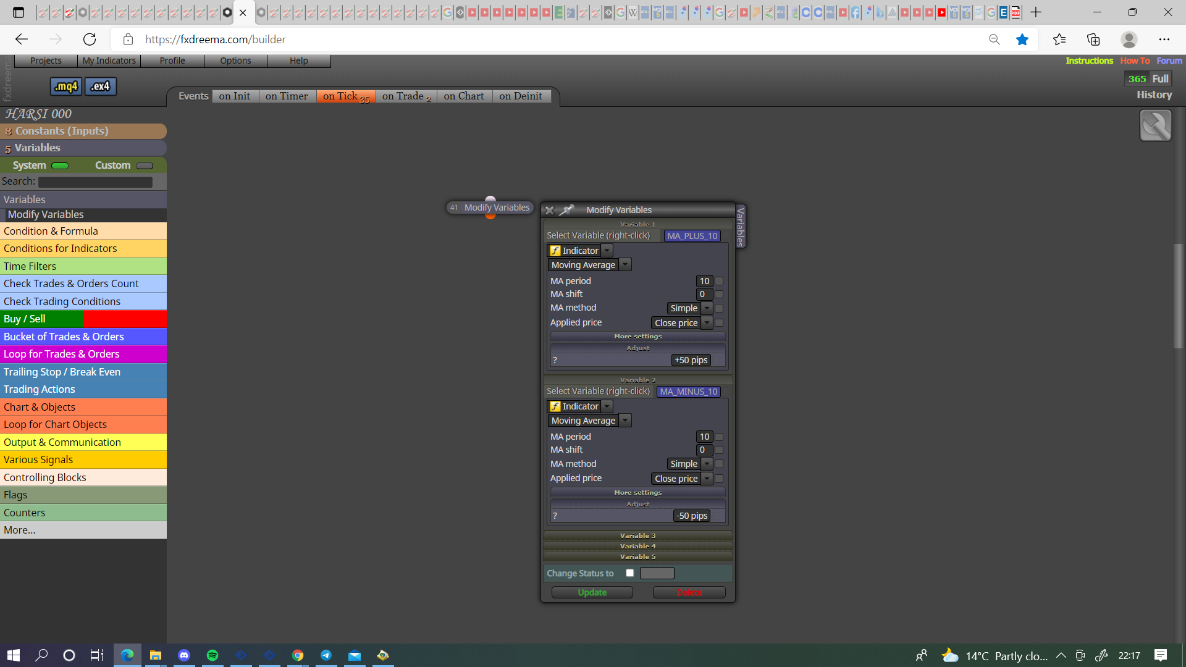This screenshot has width=1186, height=667.
Task: Download the .mq4 source file
Action: (65, 86)
